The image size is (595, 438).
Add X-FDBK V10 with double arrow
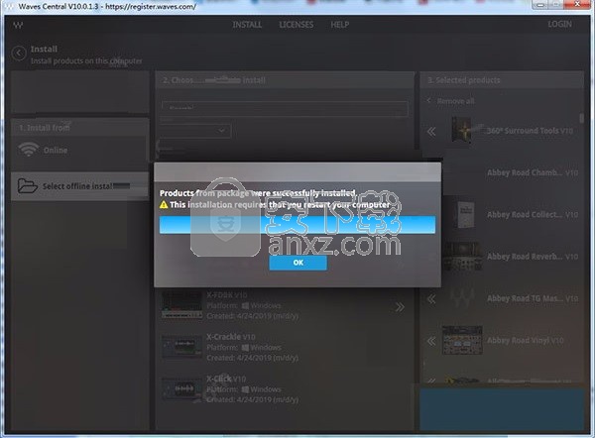400,307
